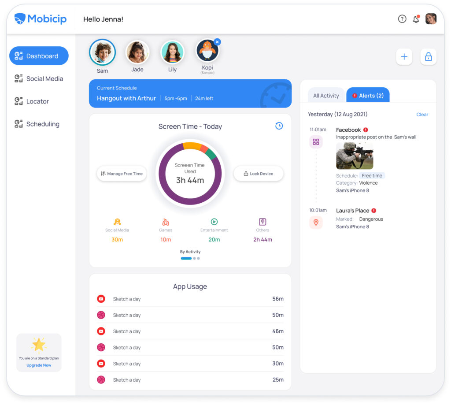Switch to the Alerts tab
Screen dimensions: 451x405
click(368, 95)
